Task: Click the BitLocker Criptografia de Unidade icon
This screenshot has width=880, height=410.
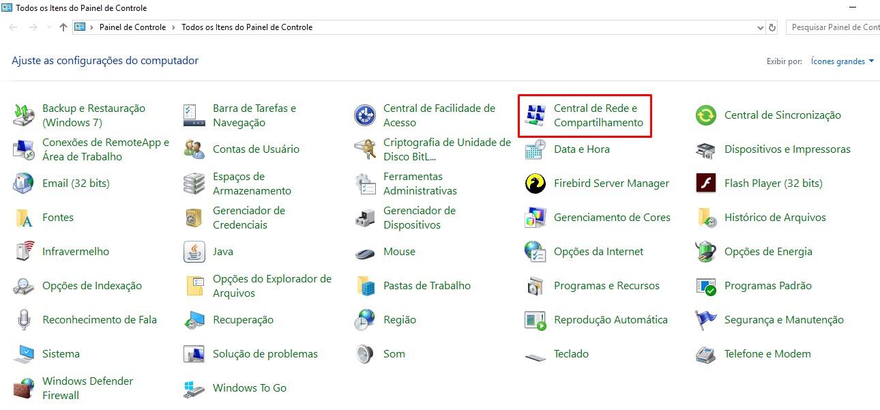Action: coord(365,149)
